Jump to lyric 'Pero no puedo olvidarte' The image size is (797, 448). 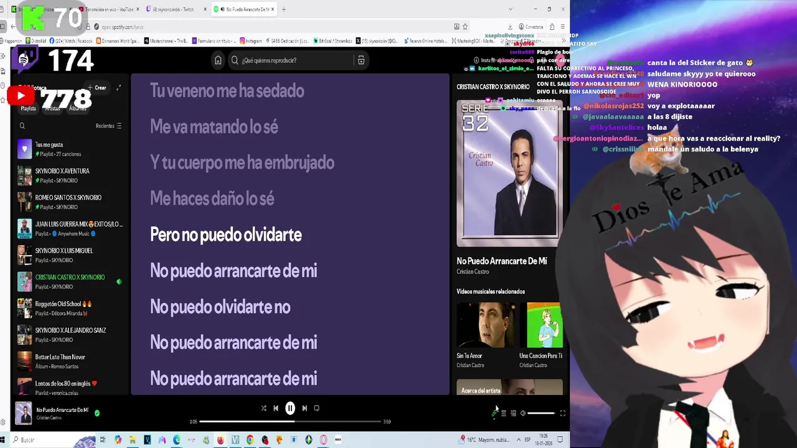point(225,235)
